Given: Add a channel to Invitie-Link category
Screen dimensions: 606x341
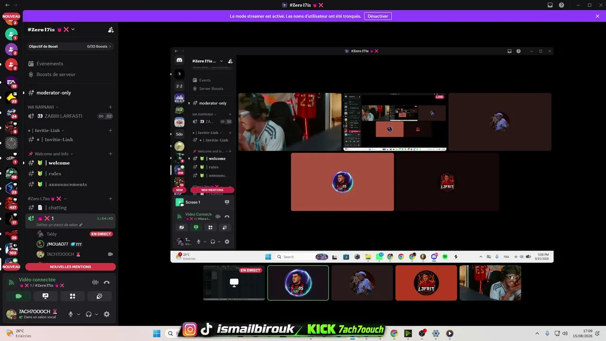Looking at the screenshot, I should [110, 130].
